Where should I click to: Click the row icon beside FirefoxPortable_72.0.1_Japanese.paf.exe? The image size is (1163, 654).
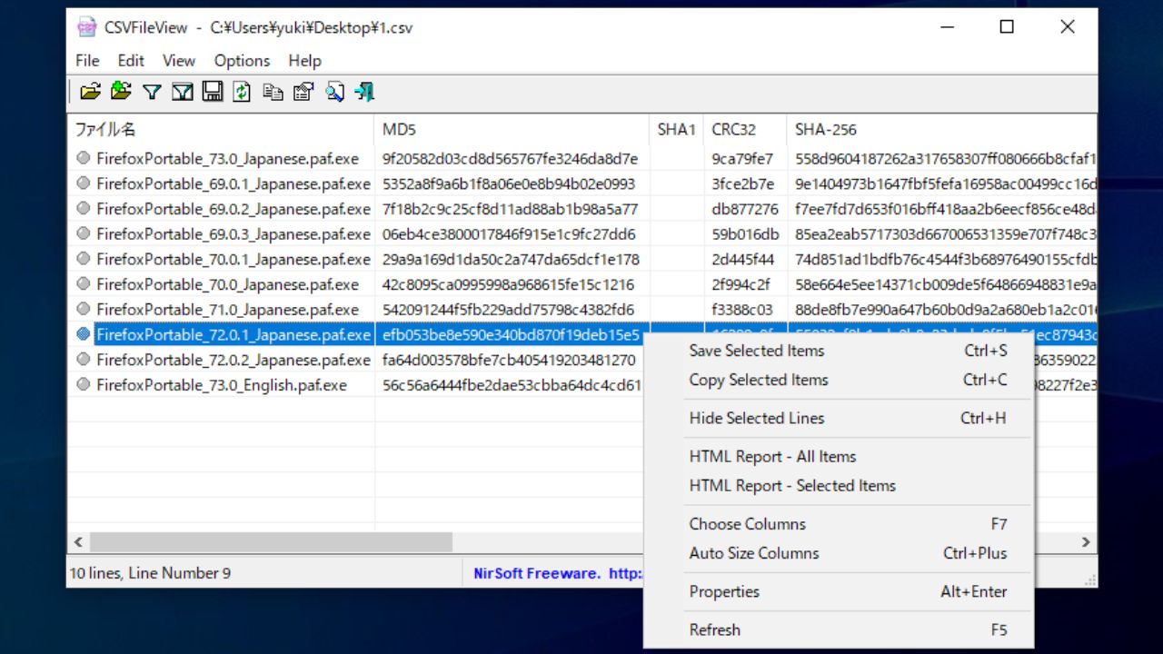(x=84, y=334)
